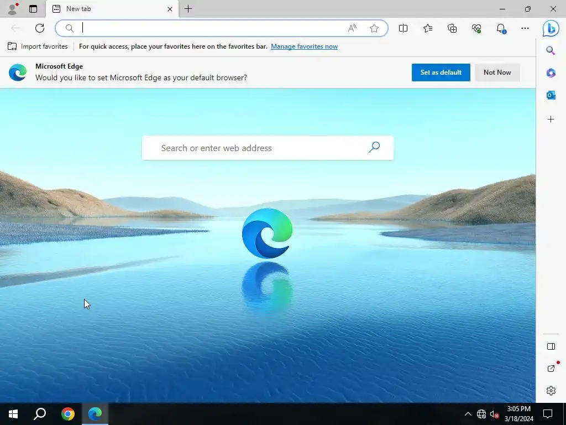
Task: Click Microsoft Edge taskbar icon
Action: [x=95, y=414]
